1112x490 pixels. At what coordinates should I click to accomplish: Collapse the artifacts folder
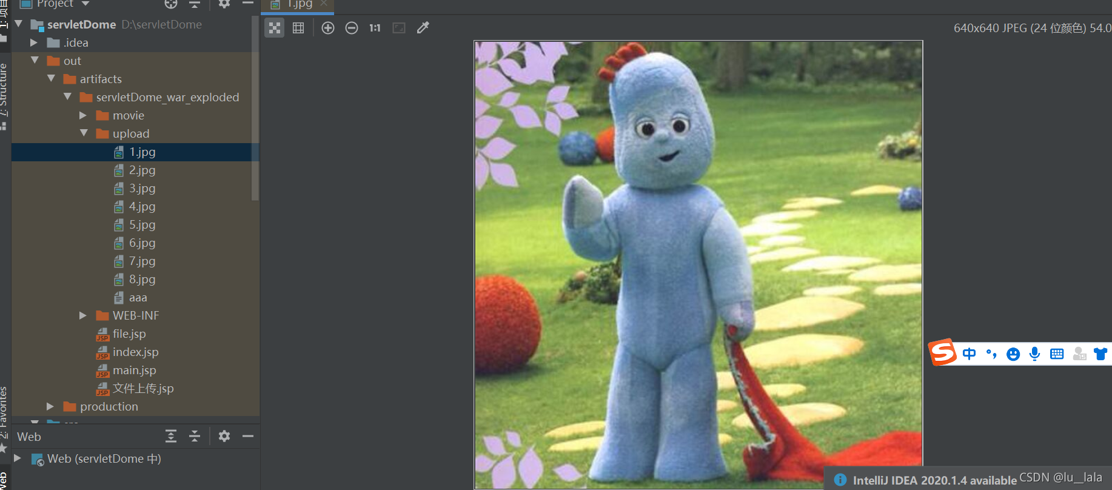click(x=51, y=79)
